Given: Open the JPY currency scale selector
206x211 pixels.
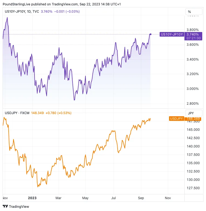Looking at the screenshot, I should click(191, 113).
